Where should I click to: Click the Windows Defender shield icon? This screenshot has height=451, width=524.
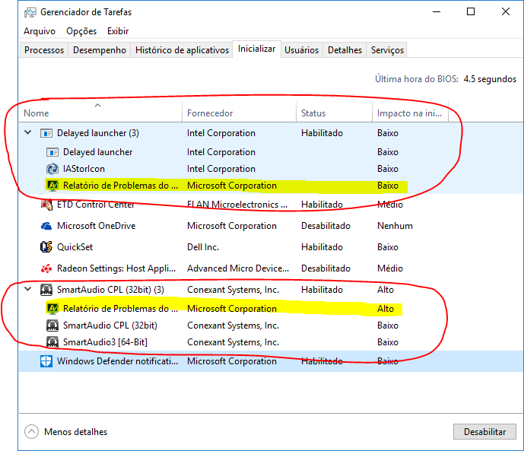click(x=46, y=361)
